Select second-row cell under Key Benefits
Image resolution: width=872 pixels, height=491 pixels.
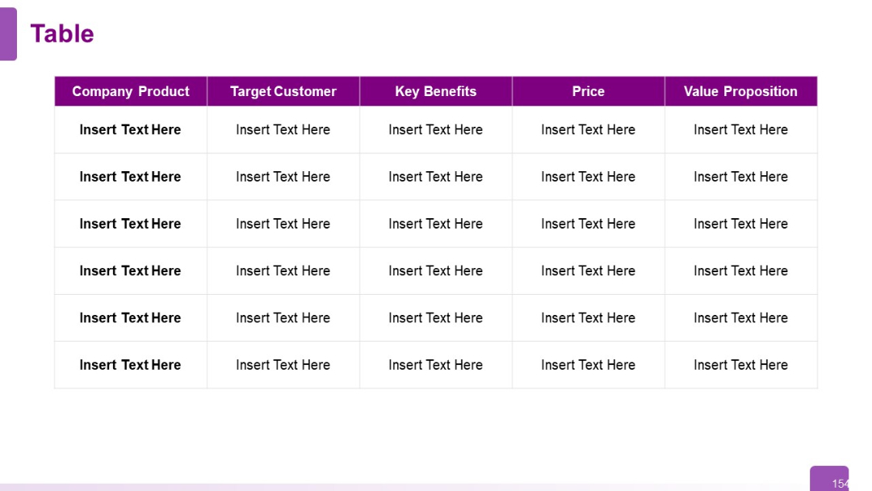pyautogui.click(x=436, y=177)
